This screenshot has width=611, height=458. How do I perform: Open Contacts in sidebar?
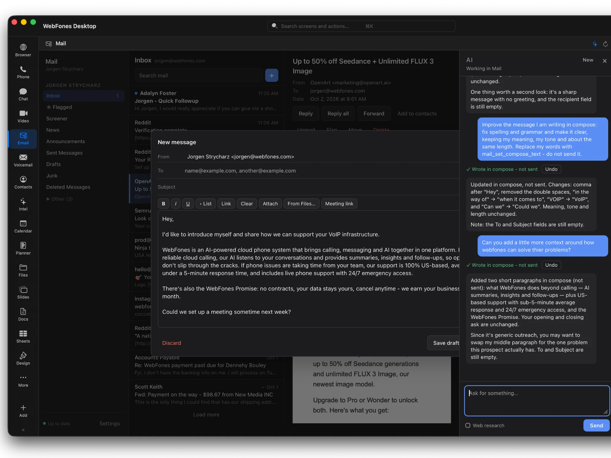coord(23,182)
